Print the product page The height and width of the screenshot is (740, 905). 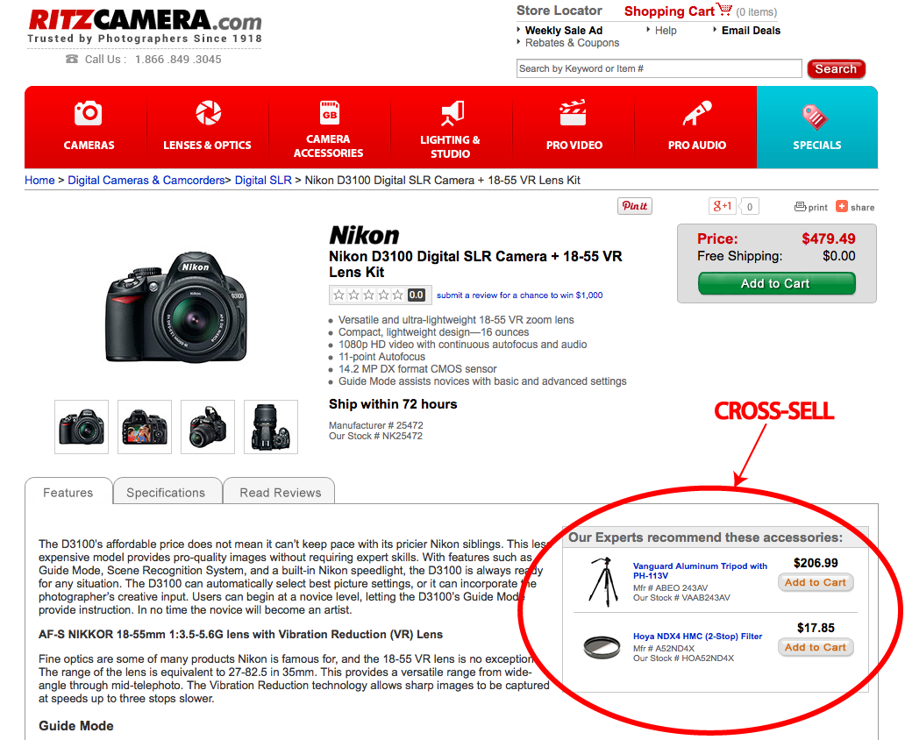tap(811, 207)
